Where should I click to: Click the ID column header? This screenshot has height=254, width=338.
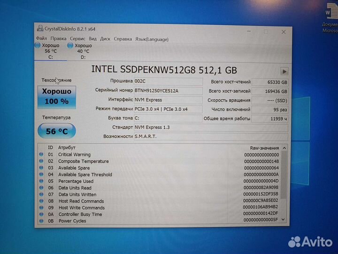pyautogui.click(x=50, y=148)
